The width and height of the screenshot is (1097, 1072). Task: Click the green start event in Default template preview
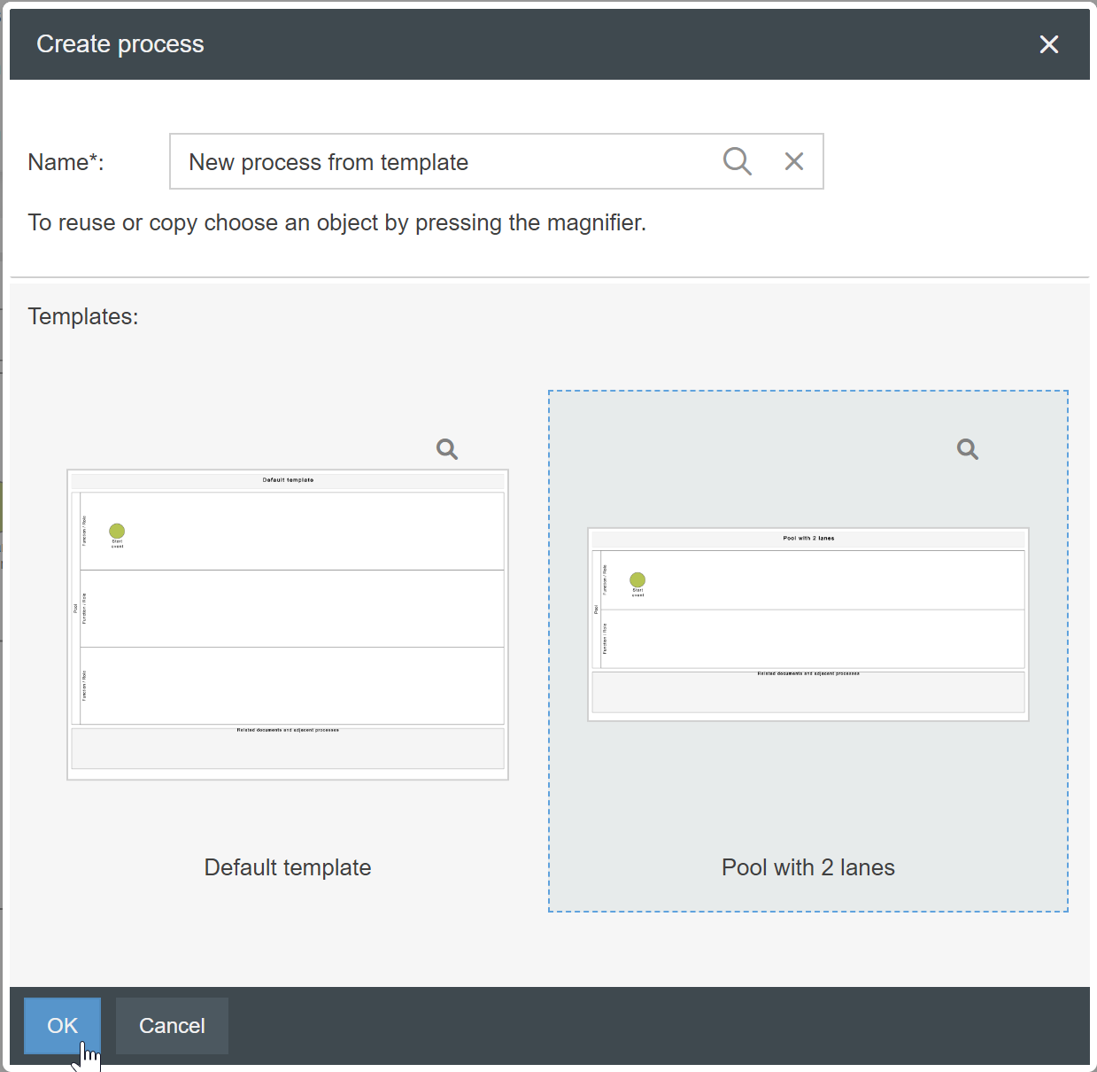tap(117, 531)
